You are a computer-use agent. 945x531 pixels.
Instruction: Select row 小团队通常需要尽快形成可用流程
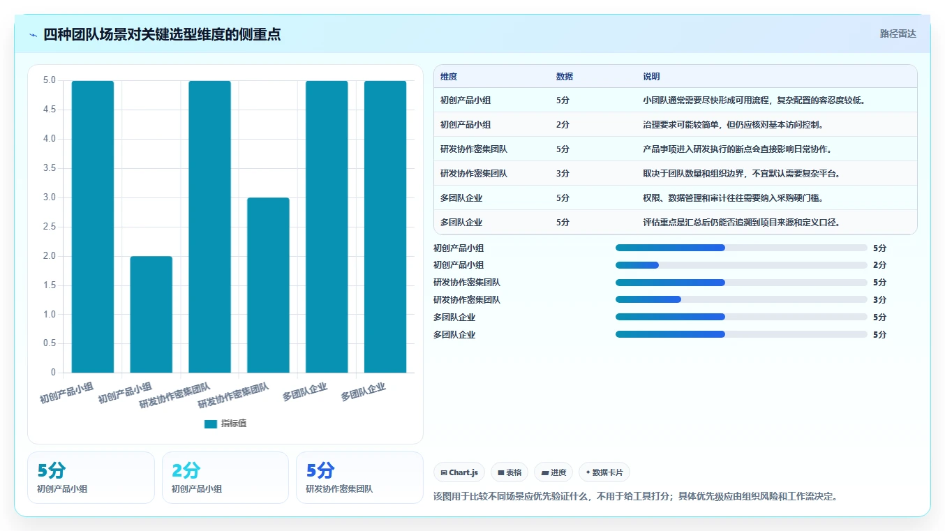pyautogui.click(x=676, y=100)
